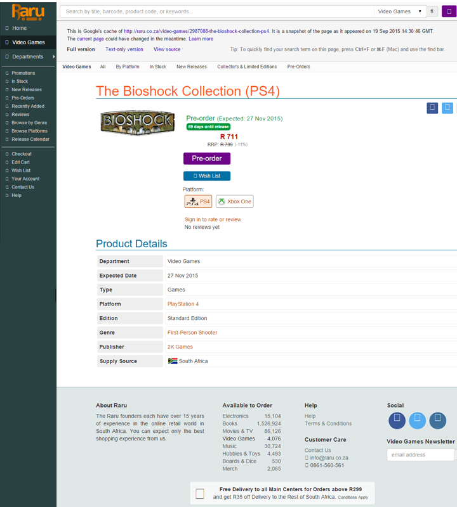Open In Stock in sidebar
This screenshot has width=457, height=507.
[x=20, y=82]
